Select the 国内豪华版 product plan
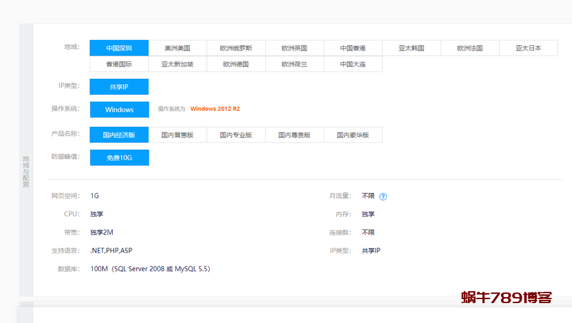 (352, 135)
